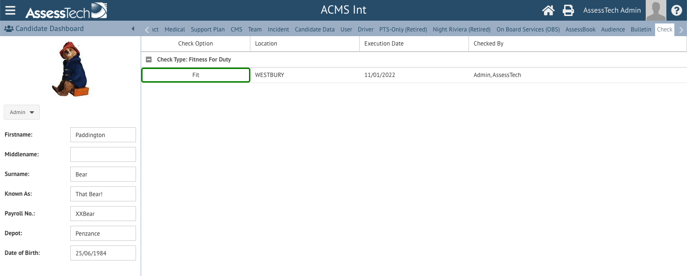Switch to the Audience tab
687x276 pixels.
pyautogui.click(x=613, y=29)
